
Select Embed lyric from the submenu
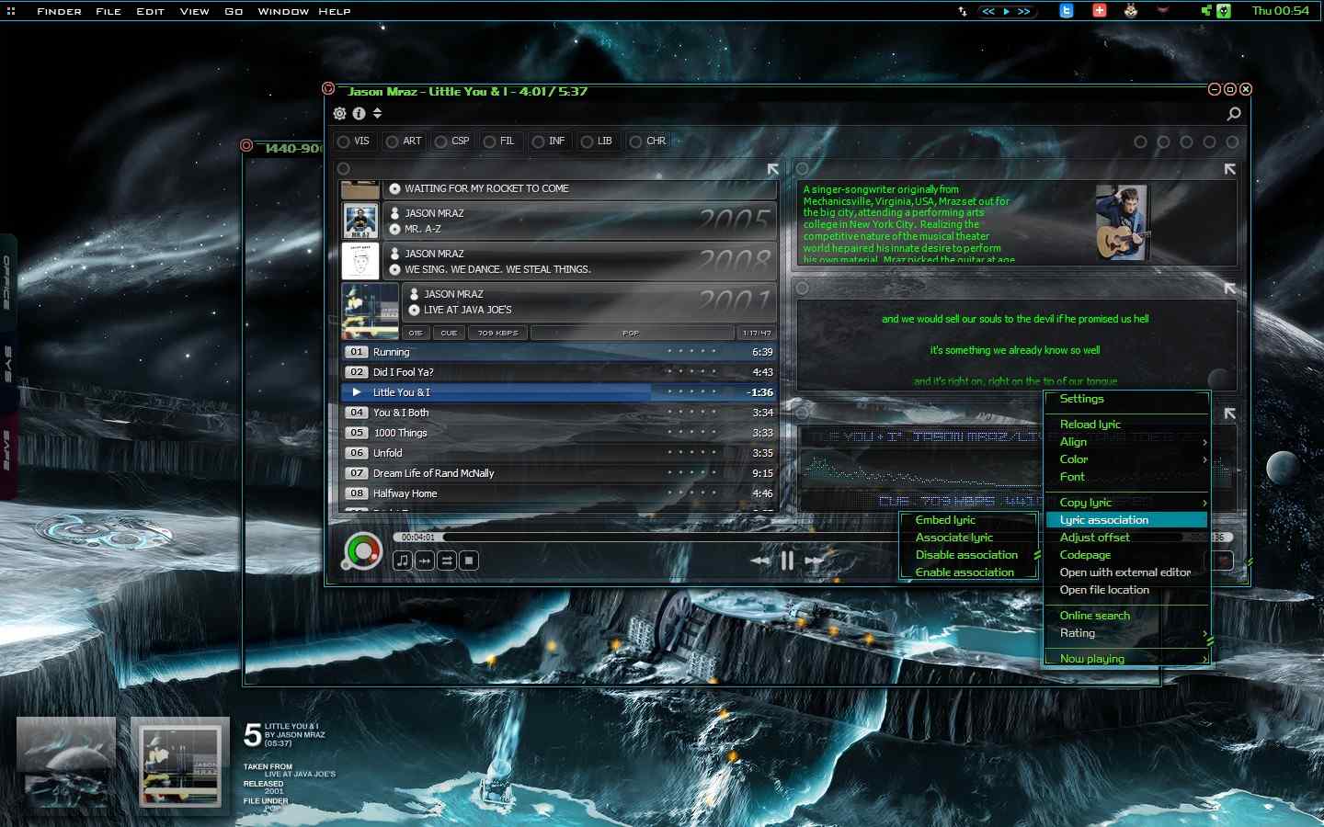(x=968, y=520)
